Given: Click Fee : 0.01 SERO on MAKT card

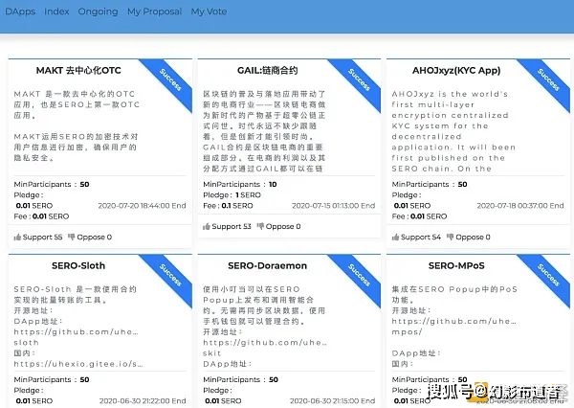Looking at the screenshot, I should coord(41,216).
